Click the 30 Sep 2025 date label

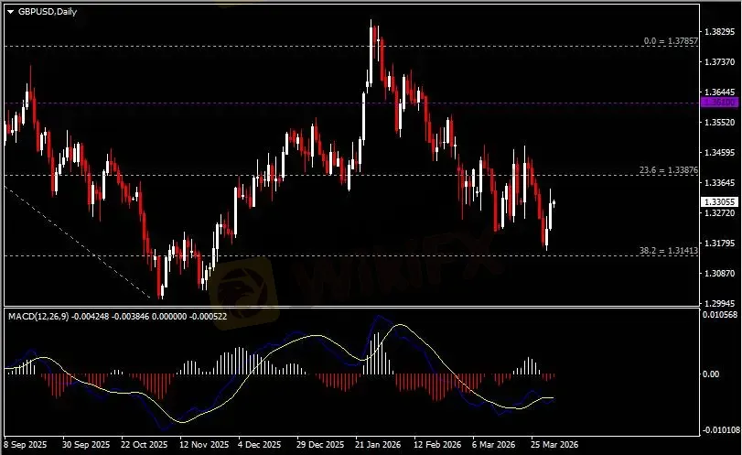86,445
